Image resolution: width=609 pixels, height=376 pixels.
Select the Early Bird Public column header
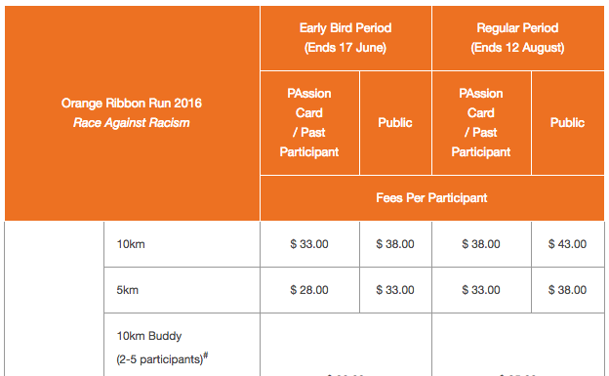tap(395, 123)
